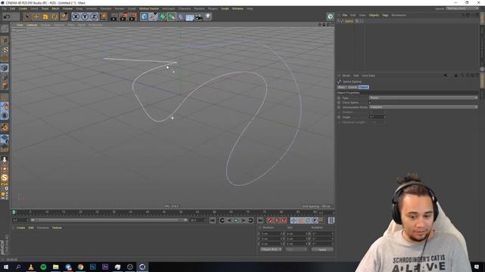The width and height of the screenshot is (485, 272).
Task: Open the spline Type dropdown
Action: 423,97
